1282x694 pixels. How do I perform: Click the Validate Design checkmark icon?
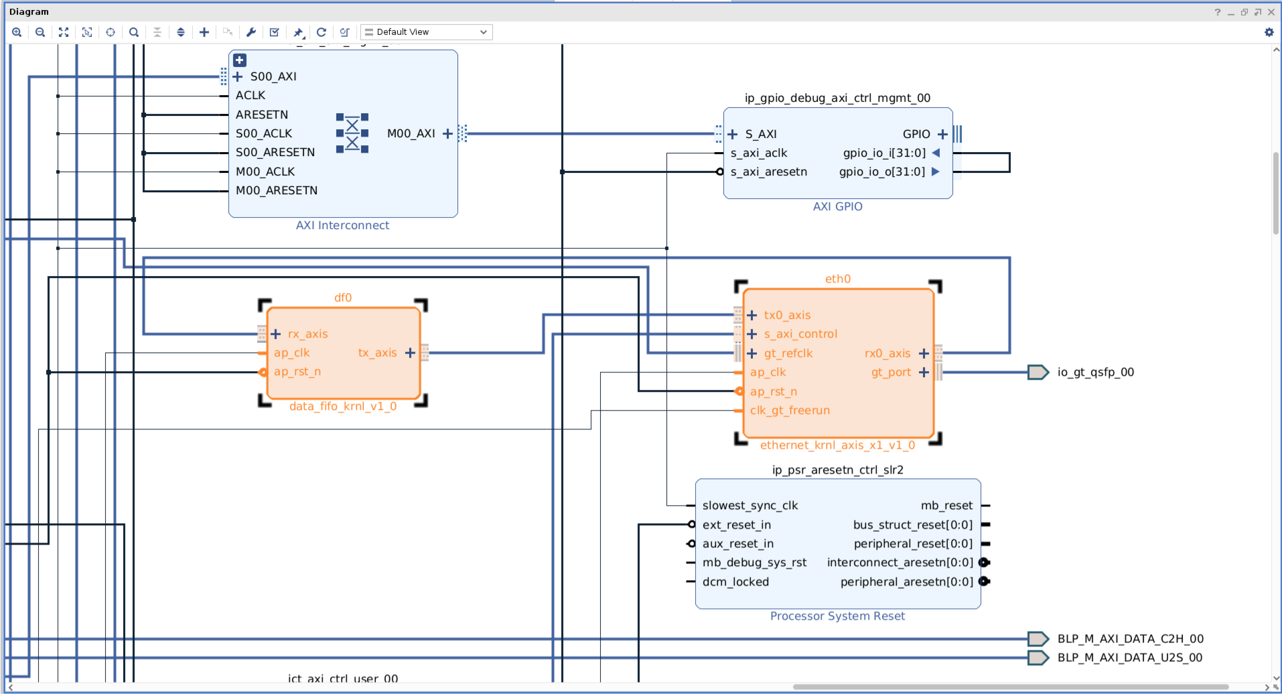(275, 32)
